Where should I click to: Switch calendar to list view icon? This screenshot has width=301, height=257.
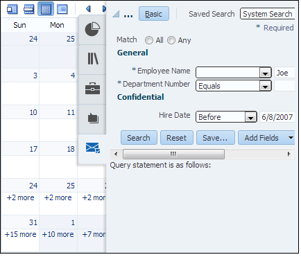(x=62, y=9)
